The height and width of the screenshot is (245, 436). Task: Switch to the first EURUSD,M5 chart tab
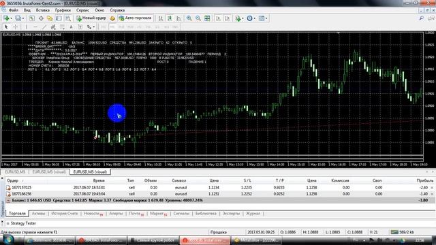15,172
